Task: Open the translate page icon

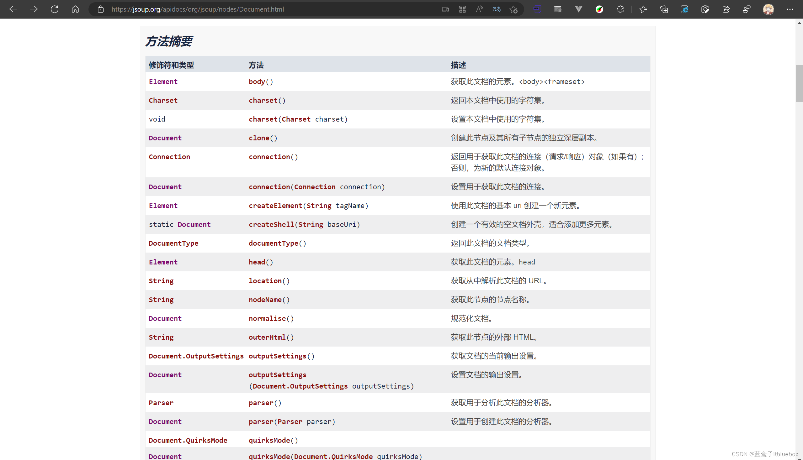Action: pos(497,9)
